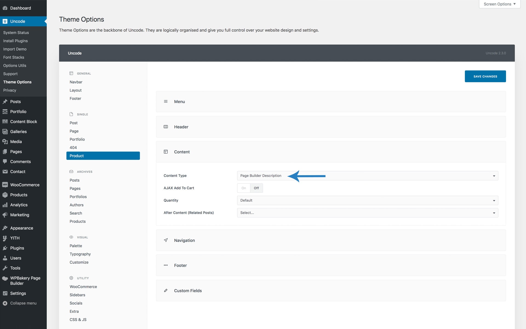Open After Content Related Posts dropdown
Viewport: 526px width, 329px height.
[367, 213]
